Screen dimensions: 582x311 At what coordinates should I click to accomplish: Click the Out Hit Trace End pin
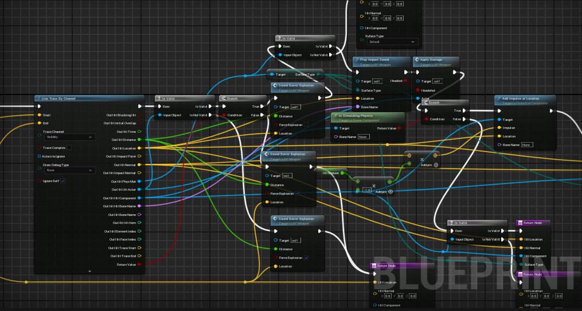[x=139, y=256]
